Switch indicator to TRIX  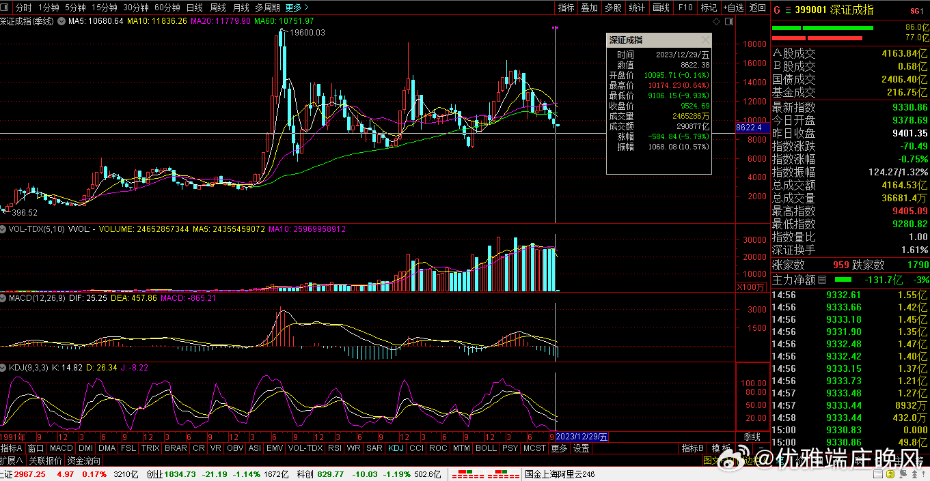tap(150, 448)
